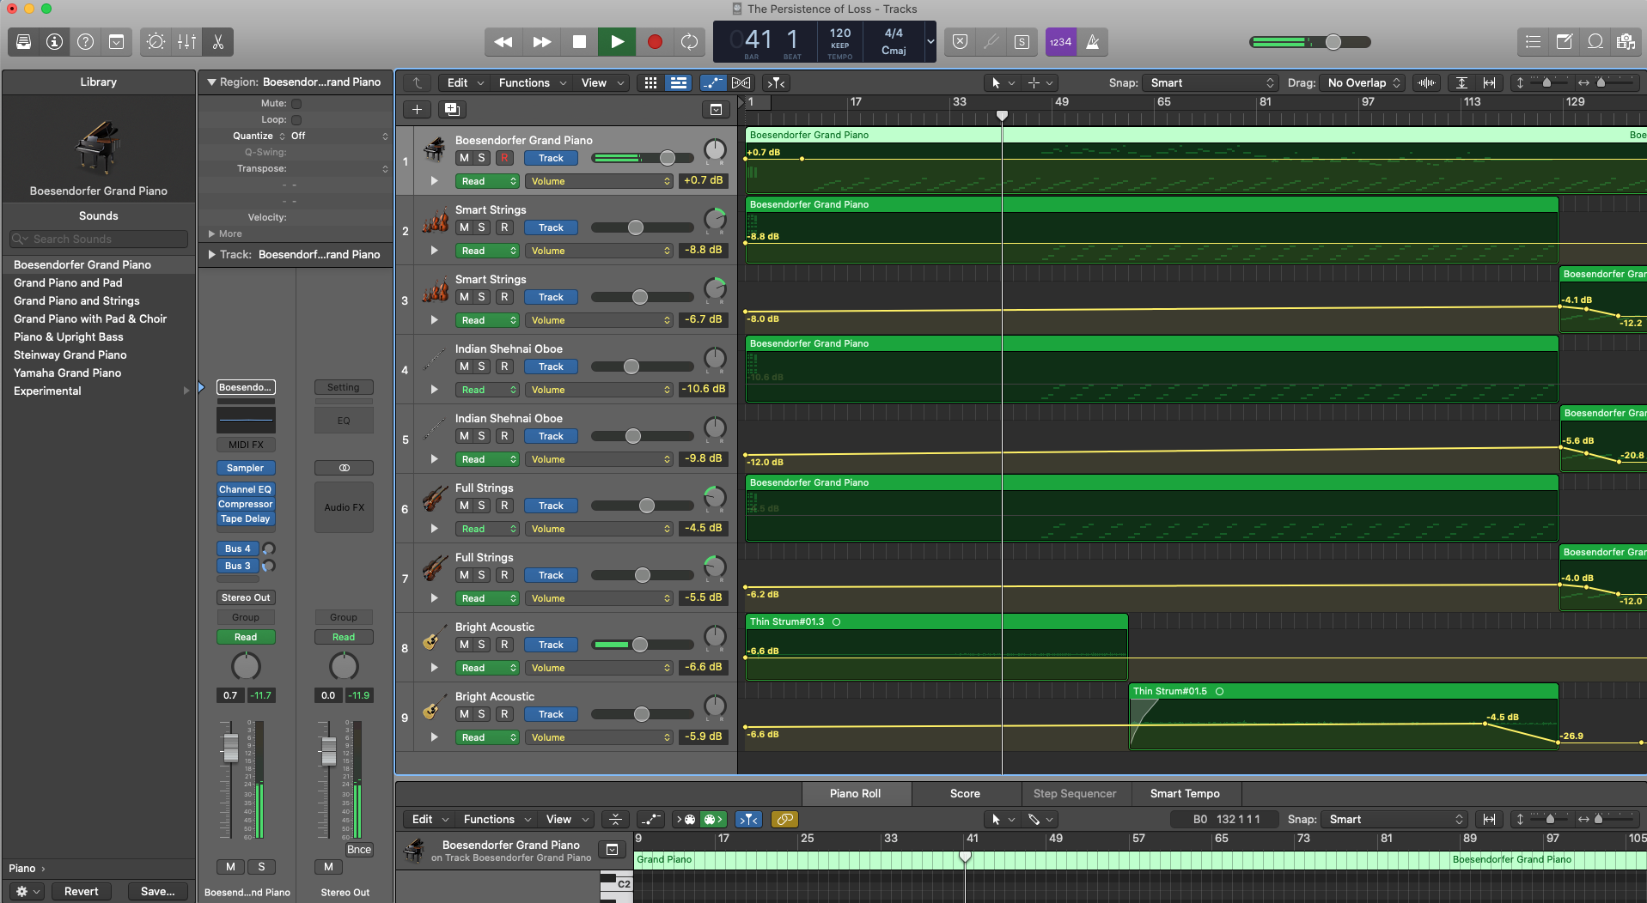Open the Piano Roll Snap Smart dropdown
Screen dimensions: 1647x903
(1394, 819)
